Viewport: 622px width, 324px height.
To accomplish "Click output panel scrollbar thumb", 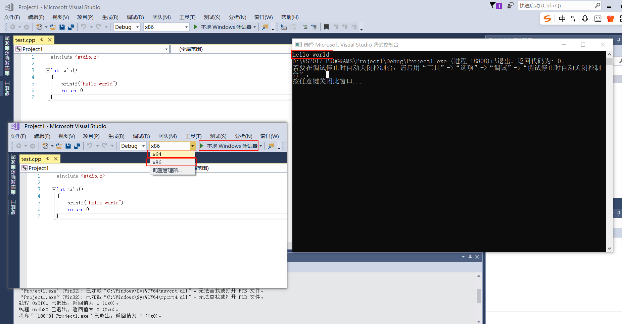I will click(x=479, y=296).
